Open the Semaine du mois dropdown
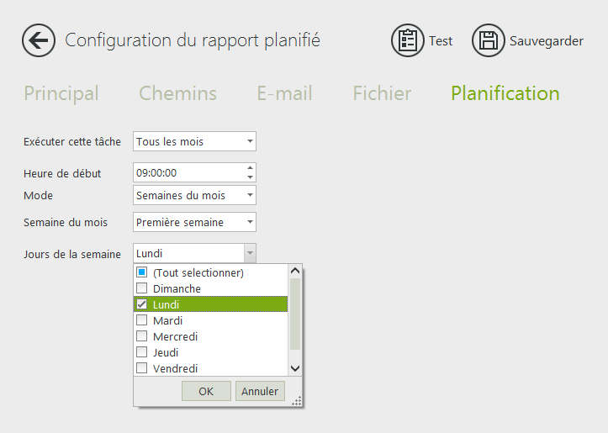The width and height of the screenshot is (608, 433). point(194,223)
